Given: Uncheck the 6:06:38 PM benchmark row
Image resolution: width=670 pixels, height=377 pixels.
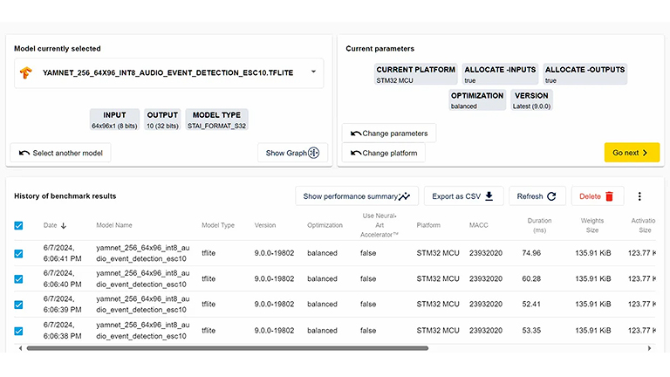Looking at the screenshot, I should coord(19,331).
